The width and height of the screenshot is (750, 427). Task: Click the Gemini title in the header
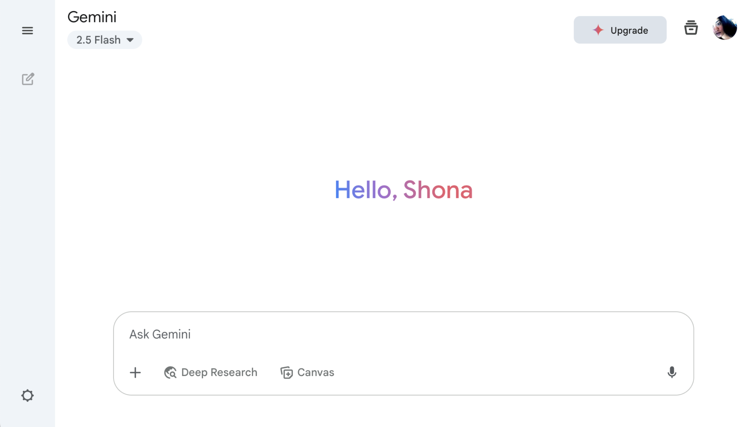click(92, 17)
